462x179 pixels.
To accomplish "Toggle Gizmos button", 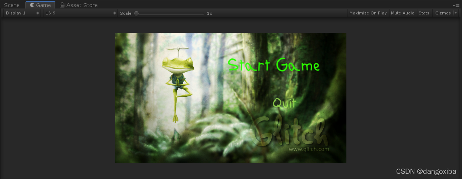I will pos(443,13).
